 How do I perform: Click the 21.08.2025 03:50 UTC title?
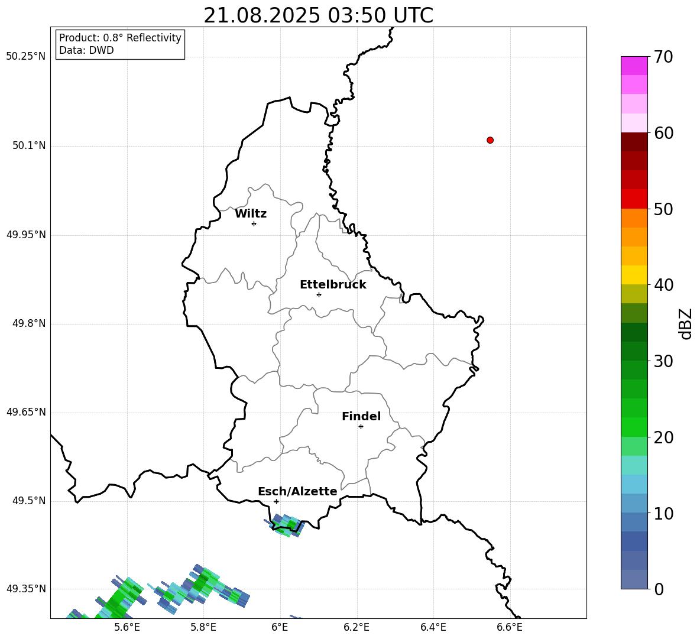click(318, 15)
